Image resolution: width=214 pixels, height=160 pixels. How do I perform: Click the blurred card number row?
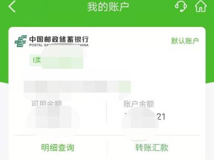click(77, 87)
